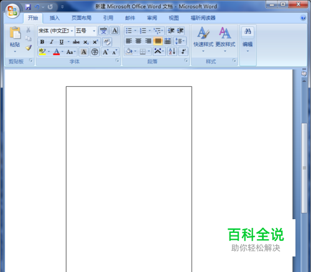311x272 pixels.
Task: Toggle italic formatting
Action: click(x=52, y=42)
